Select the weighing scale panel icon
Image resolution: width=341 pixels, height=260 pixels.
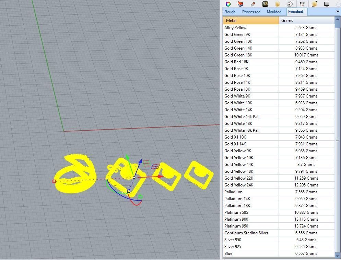pyautogui.click(x=302, y=4)
